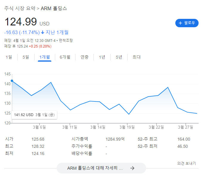Click the 시가총액 value 1284.99억

(x=115, y=139)
